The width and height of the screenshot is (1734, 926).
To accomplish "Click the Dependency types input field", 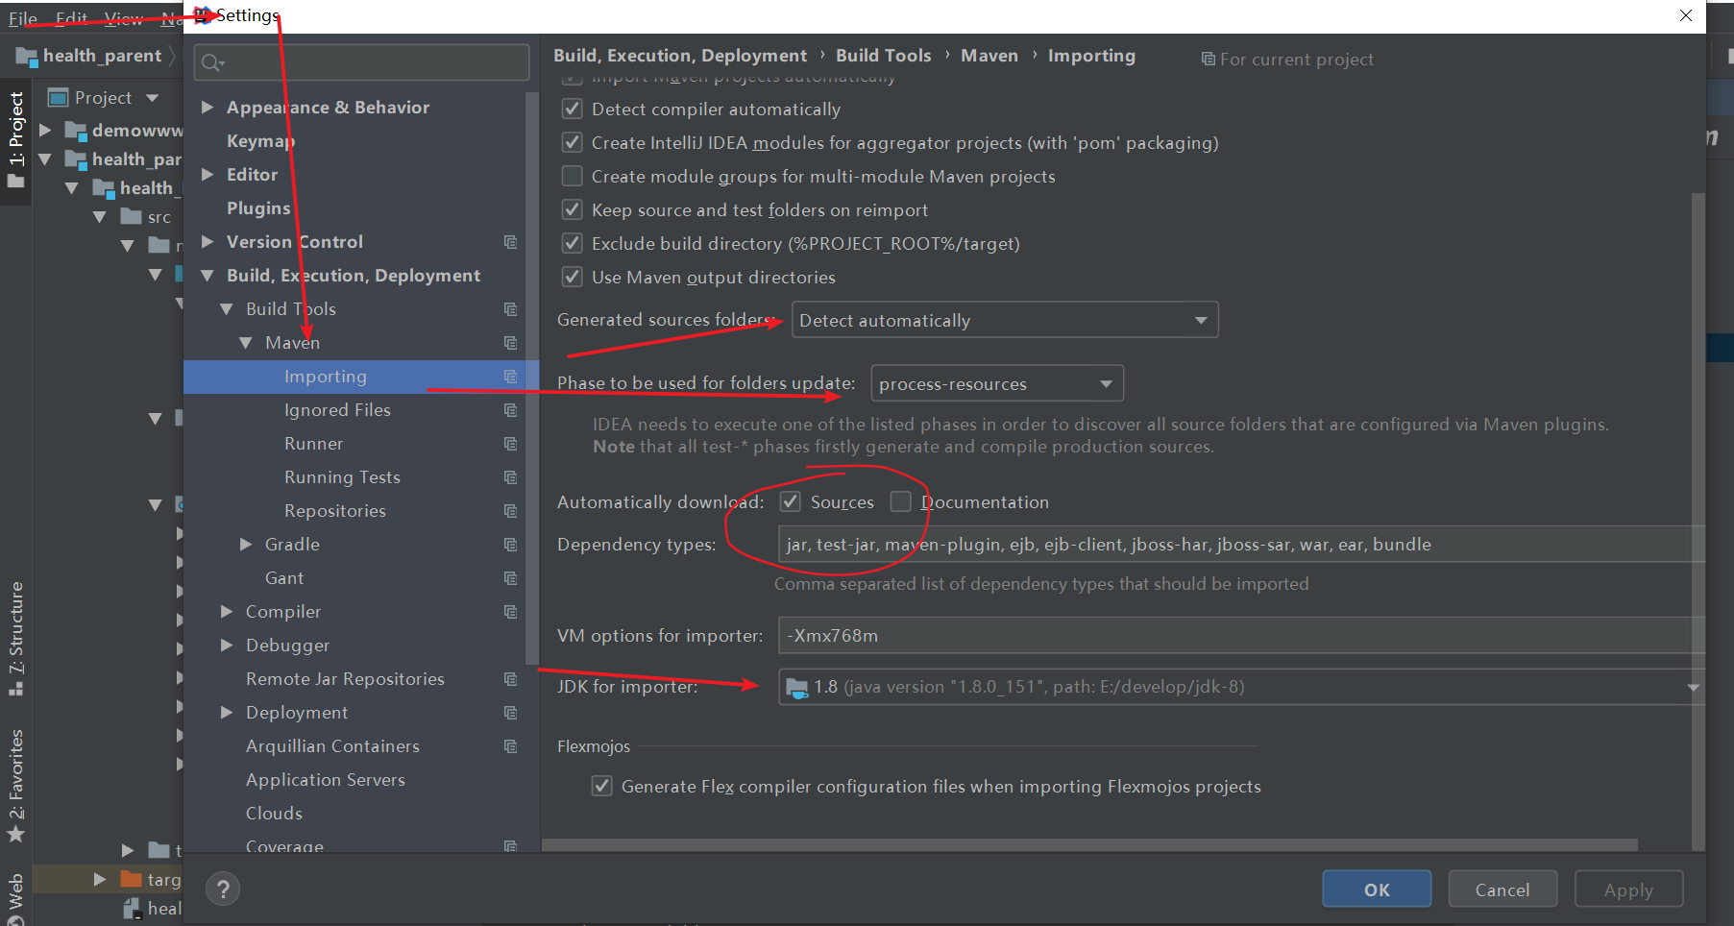I will click(1241, 545).
